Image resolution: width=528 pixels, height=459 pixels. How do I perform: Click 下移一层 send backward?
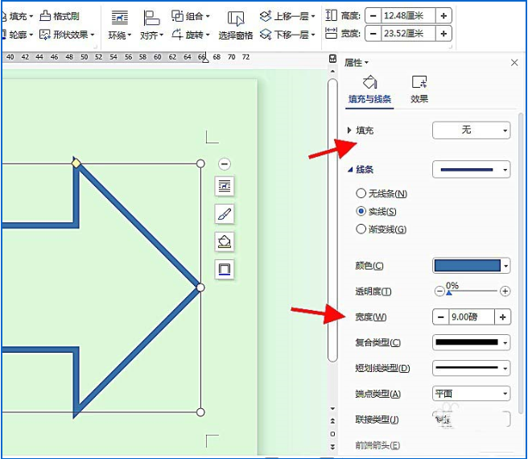287,35
